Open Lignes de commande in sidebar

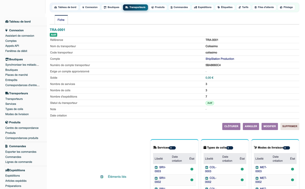click(19, 162)
